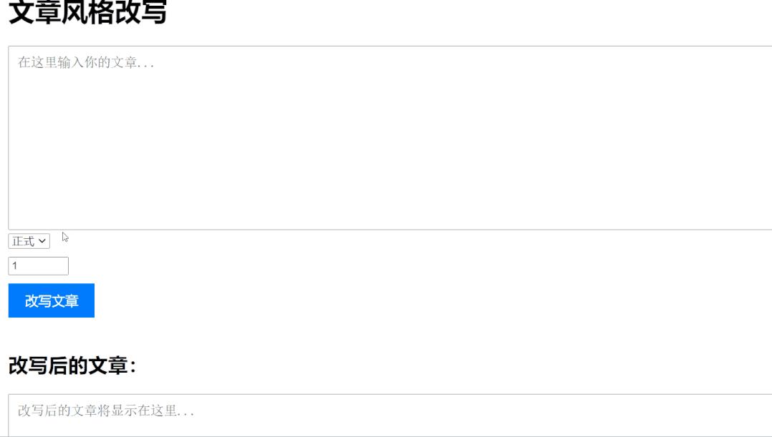Click the chevron arrow beside 正式

[43, 242]
